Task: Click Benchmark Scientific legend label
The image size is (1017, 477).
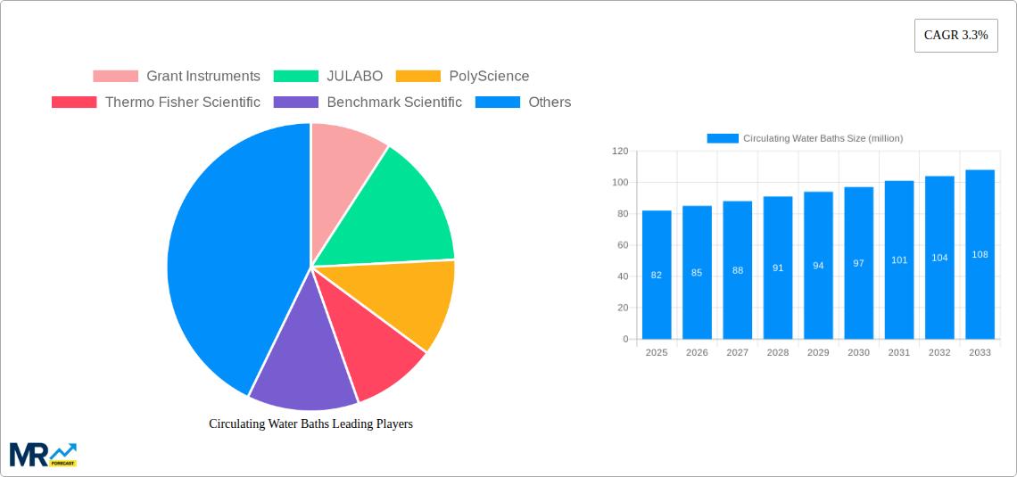Action: [x=394, y=103]
